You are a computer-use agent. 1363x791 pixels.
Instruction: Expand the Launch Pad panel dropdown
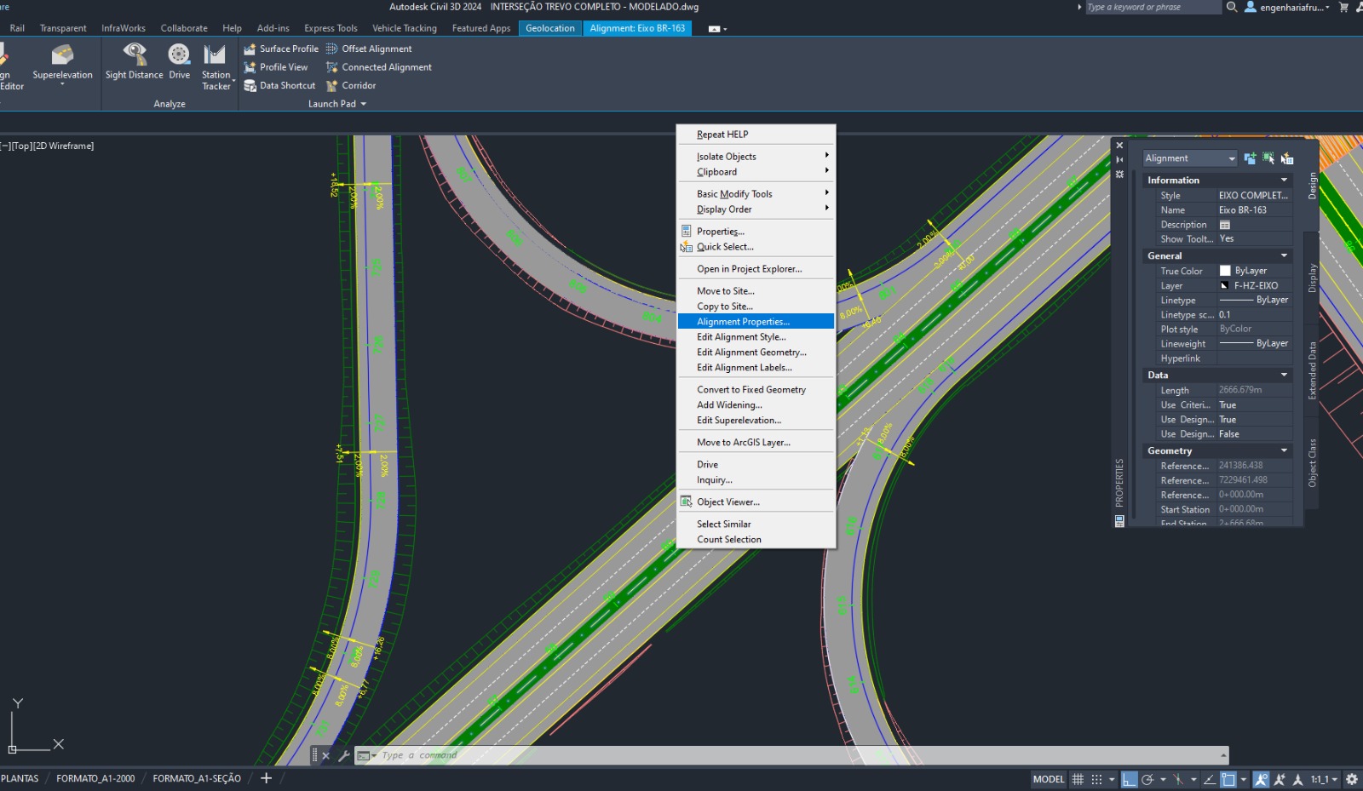coord(364,104)
